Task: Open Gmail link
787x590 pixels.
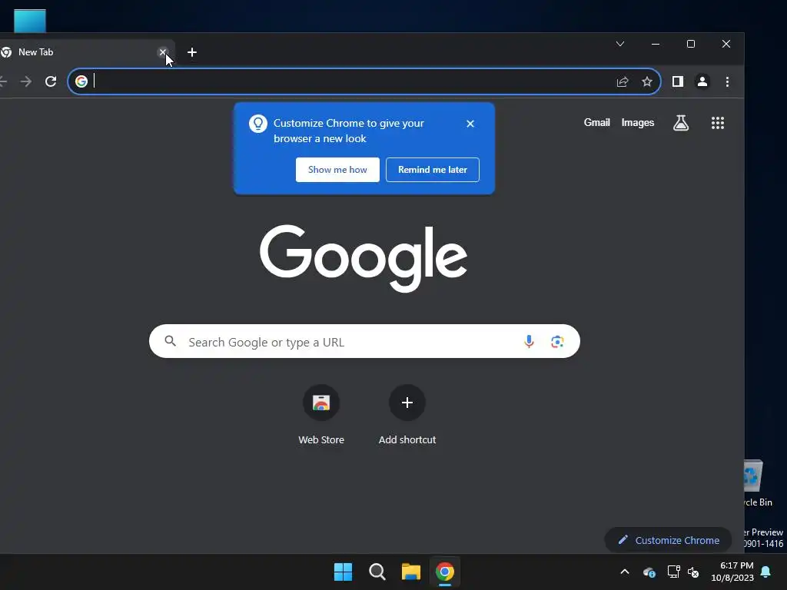Action: pyautogui.click(x=596, y=122)
